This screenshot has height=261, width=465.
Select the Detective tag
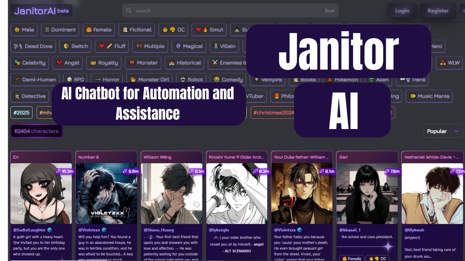click(30, 96)
